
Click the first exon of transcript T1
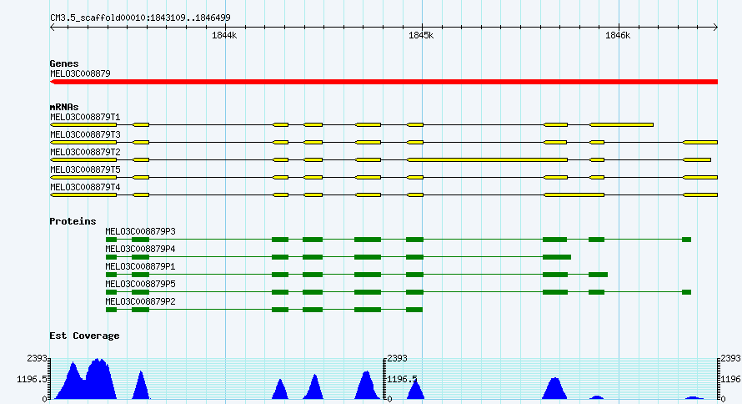point(83,125)
